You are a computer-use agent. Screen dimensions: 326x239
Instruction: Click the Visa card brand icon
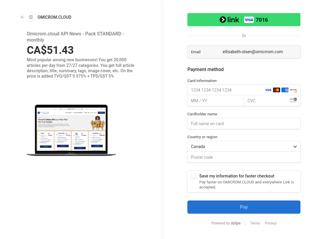(x=268, y=90)
